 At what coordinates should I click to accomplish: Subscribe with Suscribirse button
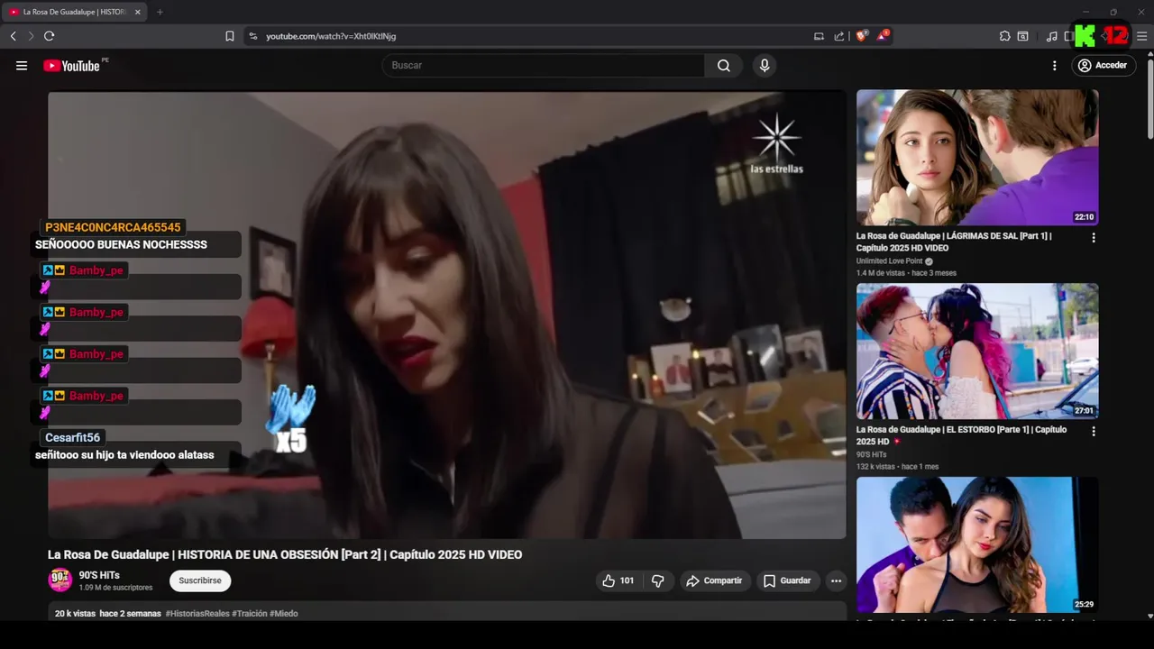click(200, 580)
